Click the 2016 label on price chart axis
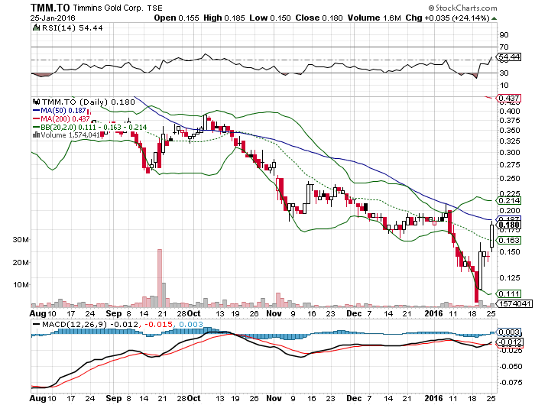 pos(433,313)
